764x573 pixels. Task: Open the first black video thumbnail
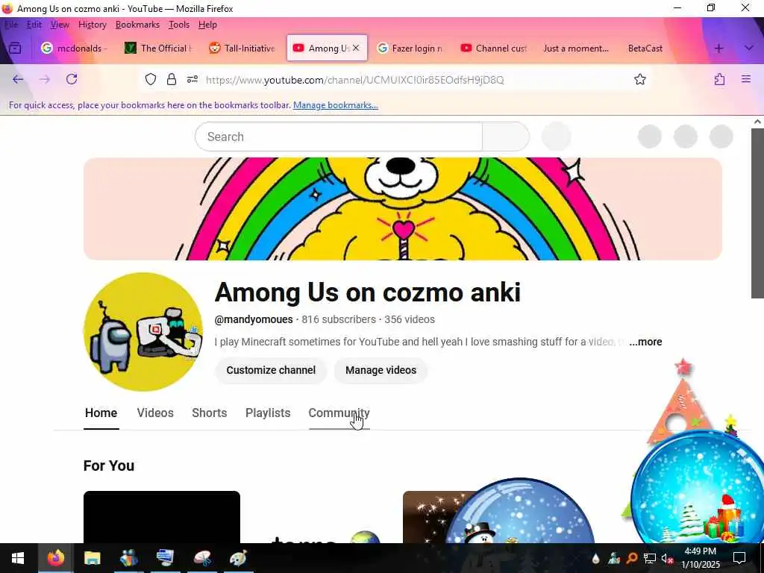point(162,517)
